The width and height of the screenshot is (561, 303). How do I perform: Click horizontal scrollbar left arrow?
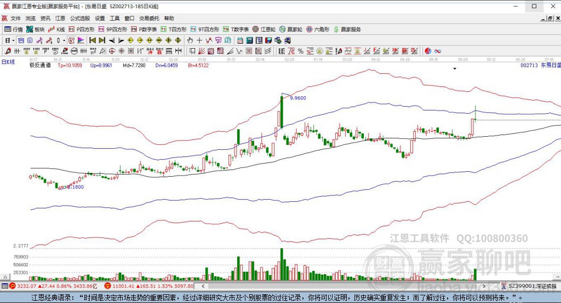203,286
